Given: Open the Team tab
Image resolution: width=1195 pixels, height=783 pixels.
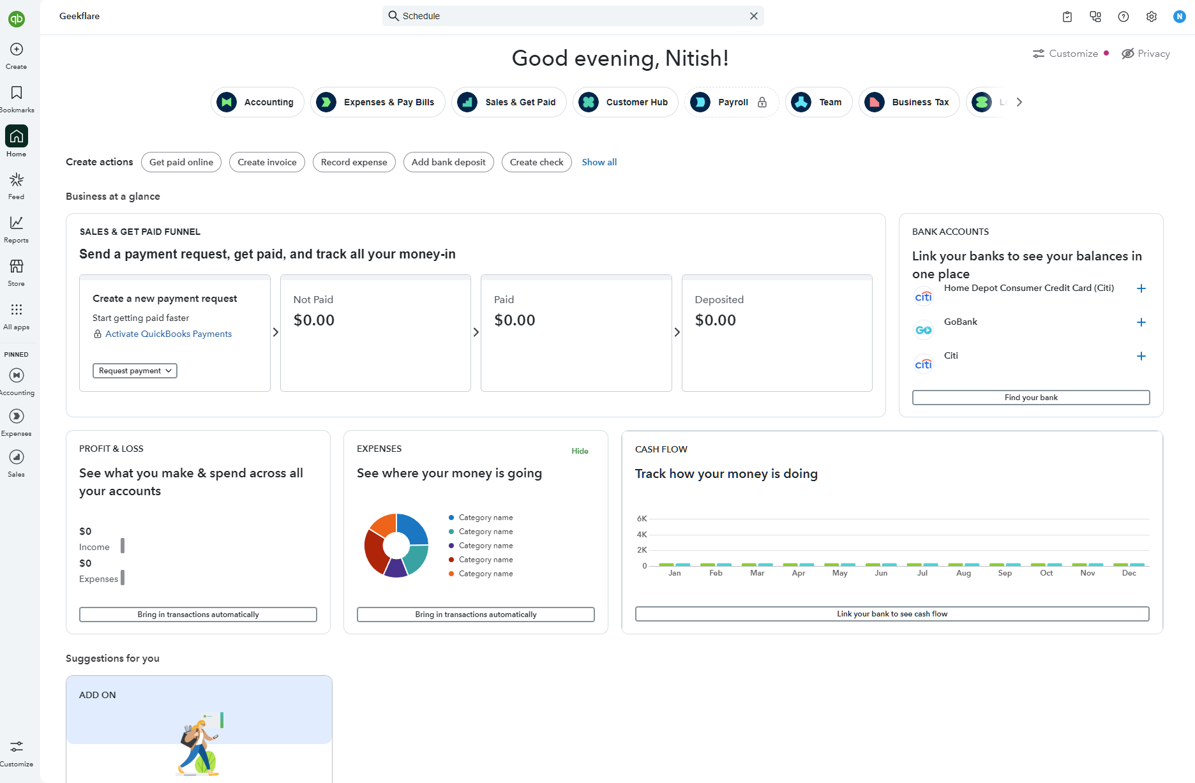Looking at the screenshot, I should click(x=819, y=102).
